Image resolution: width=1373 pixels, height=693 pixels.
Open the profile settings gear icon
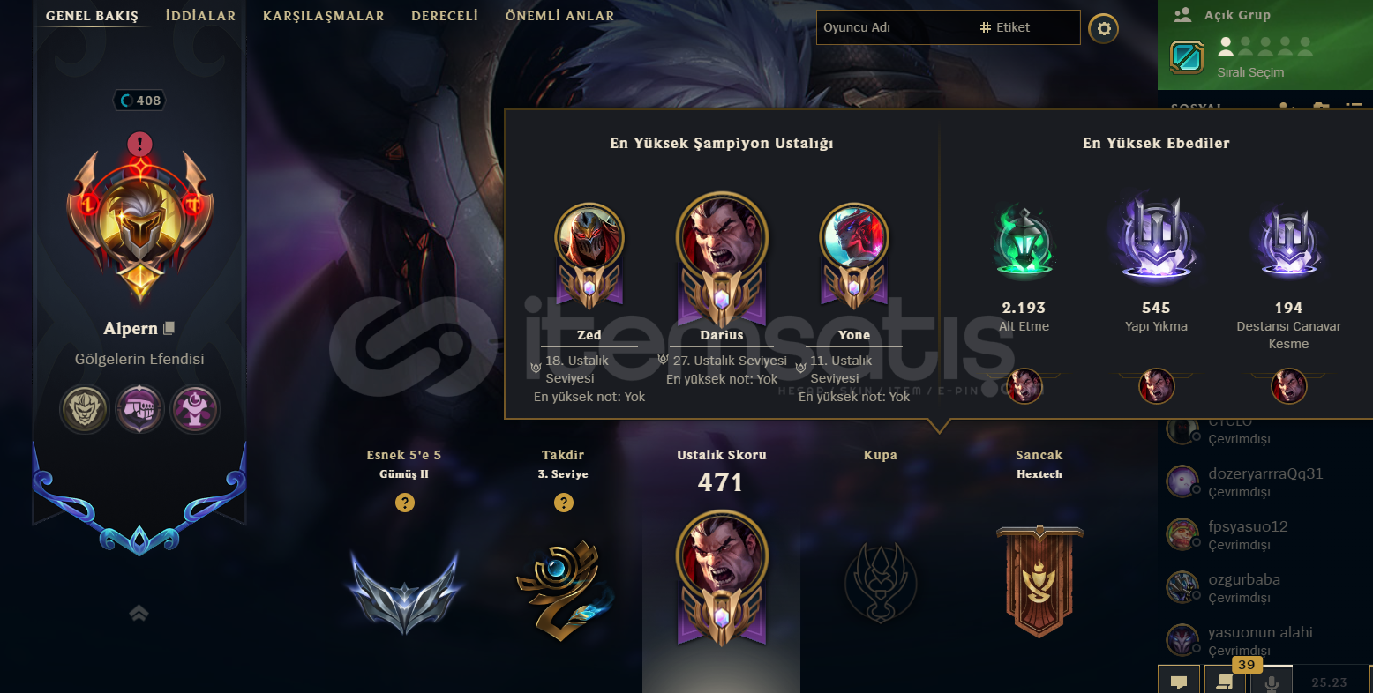(1103, 28)
